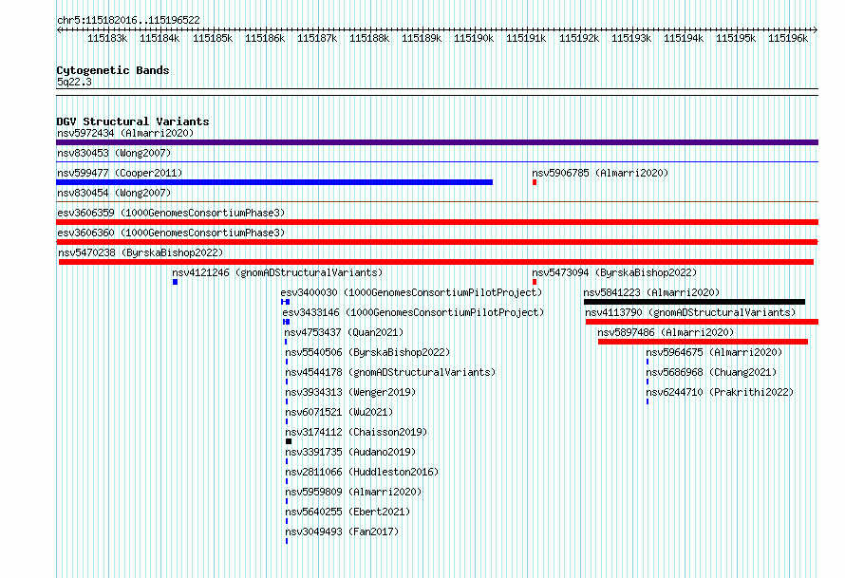Image resolution: width=845 pixels, height=578 pixels.
Task: Click the 115183k ruler position
Action: (x=107, y=38)
